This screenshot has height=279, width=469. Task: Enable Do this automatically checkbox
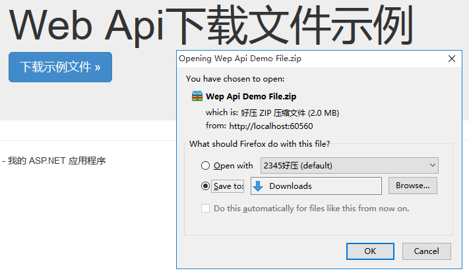click(206, 209)
